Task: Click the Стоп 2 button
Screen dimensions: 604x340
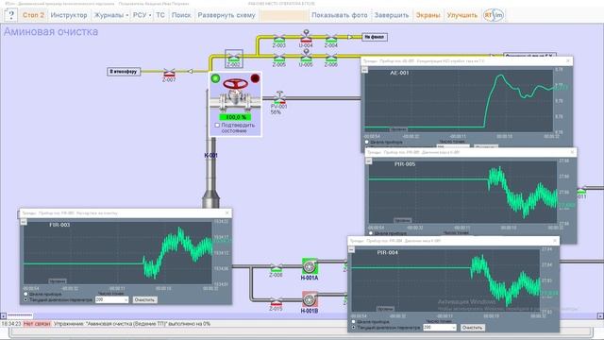Action: click(33, 15)
